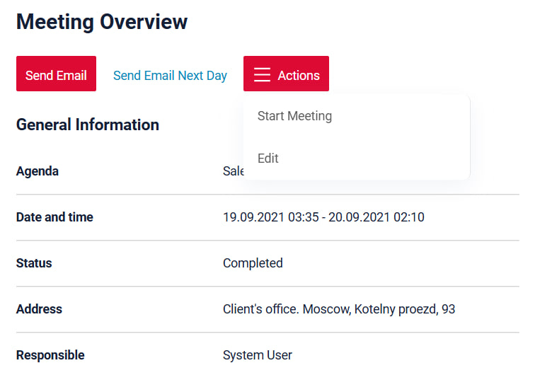Click the Agenda field label
This screenshot has height=380, width=540.
[x=38, y=171]
